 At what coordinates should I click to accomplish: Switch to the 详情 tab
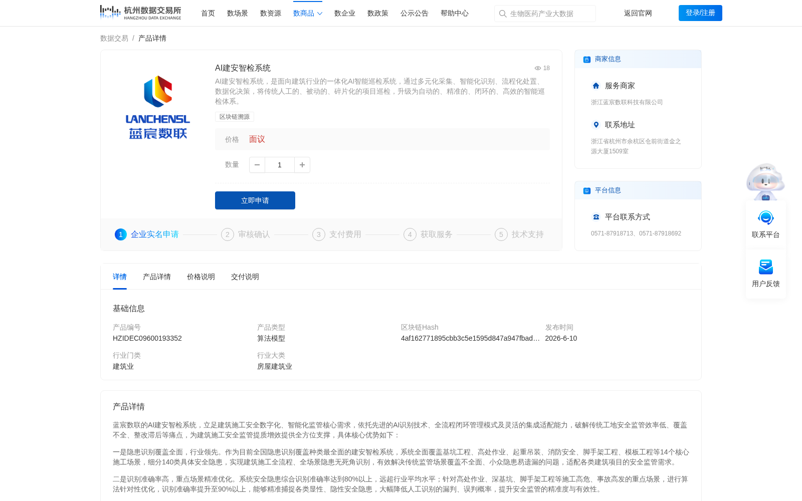(120, 277)
